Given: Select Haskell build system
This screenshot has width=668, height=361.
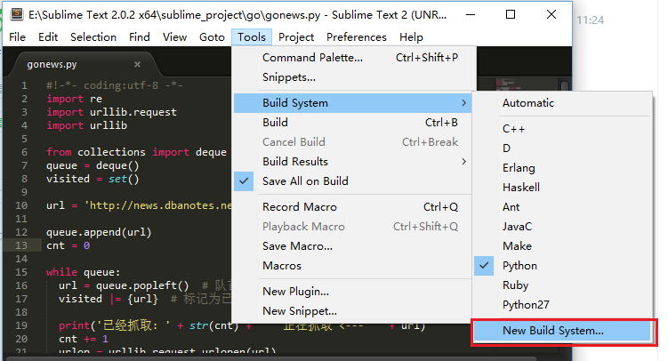Looking at the screenshot, I should pyautogui.click(x=562, y=188).
